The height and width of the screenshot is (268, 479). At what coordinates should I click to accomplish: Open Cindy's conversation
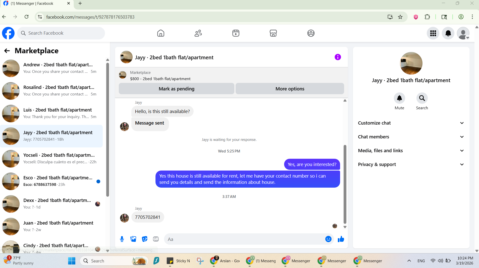click(x=51, y=246)
